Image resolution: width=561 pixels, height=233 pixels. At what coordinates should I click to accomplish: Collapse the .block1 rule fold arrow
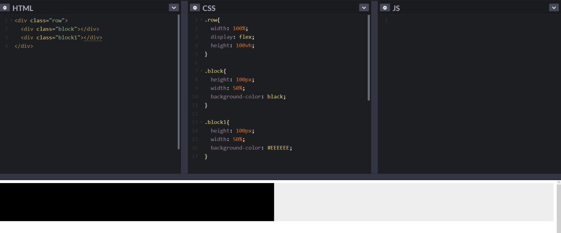point(202,122)
